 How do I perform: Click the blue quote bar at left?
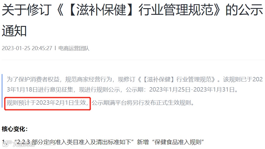[2, 91]
